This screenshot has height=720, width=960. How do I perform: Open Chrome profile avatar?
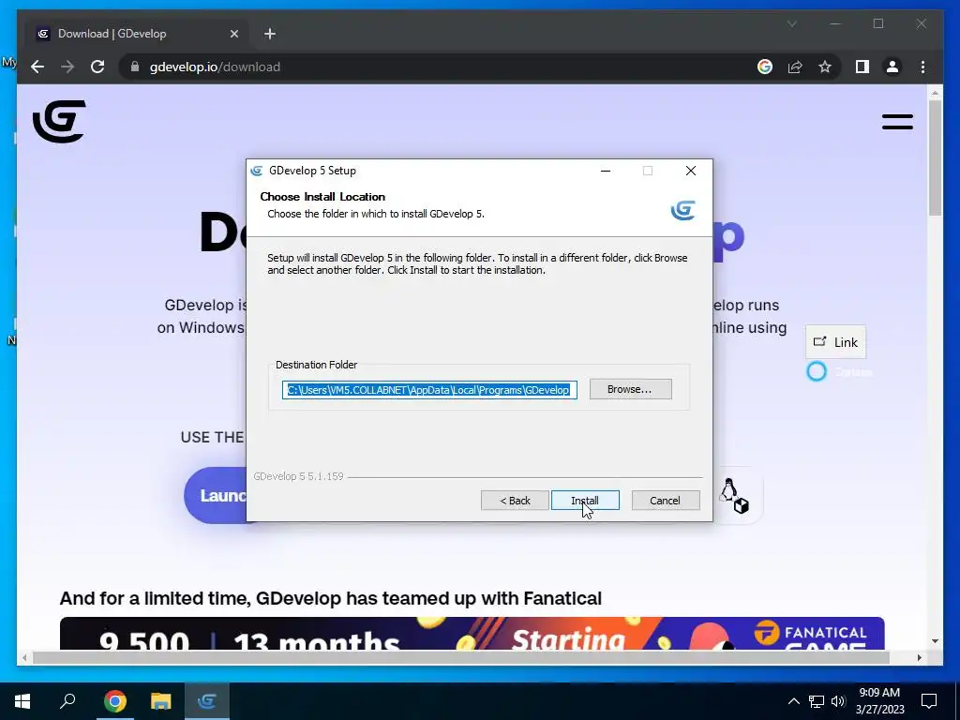click(892, 67)
